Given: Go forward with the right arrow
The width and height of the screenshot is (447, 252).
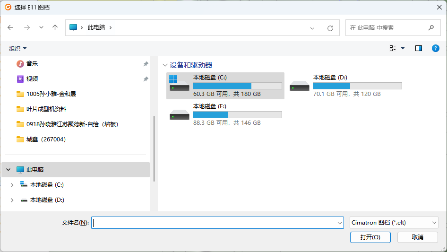Looking at the screenshot, I should (27, 27).
